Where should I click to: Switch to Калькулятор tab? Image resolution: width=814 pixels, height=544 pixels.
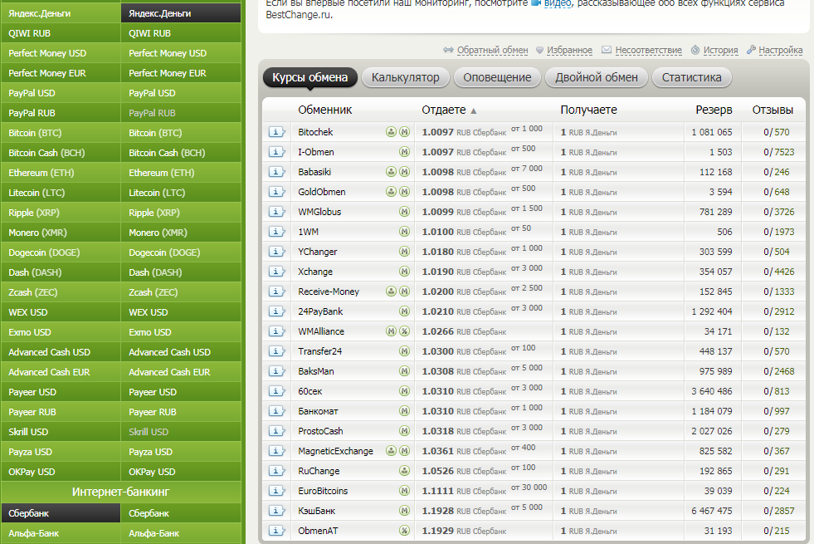pyautogui.click(x=406, y=77)
